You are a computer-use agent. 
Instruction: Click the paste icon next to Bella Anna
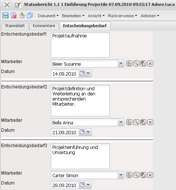tap(143, 122)
